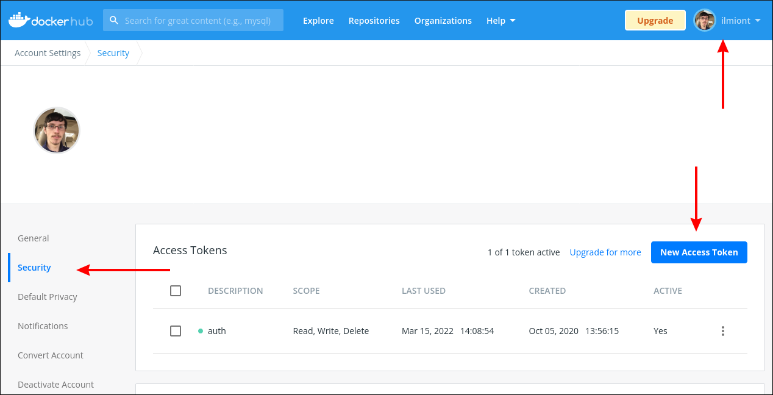Open the Notifications settings section
773x395 pixels.
[43, 326]
